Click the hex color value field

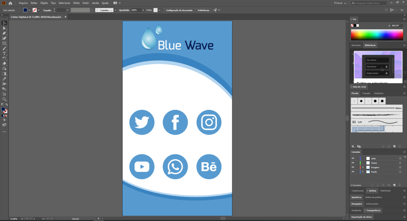click(397, 25)
